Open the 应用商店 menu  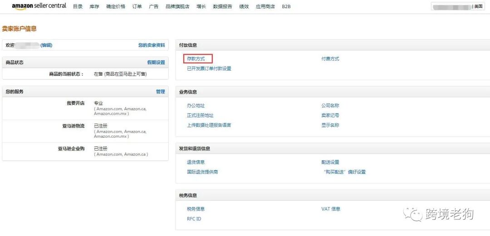pos(265,6)
